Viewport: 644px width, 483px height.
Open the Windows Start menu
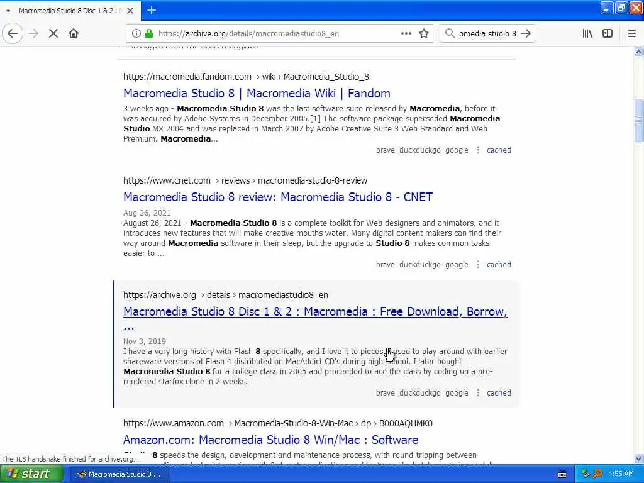31,474
